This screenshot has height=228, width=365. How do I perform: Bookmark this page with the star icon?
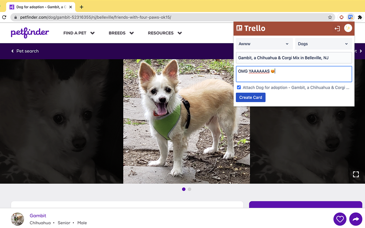330,17
